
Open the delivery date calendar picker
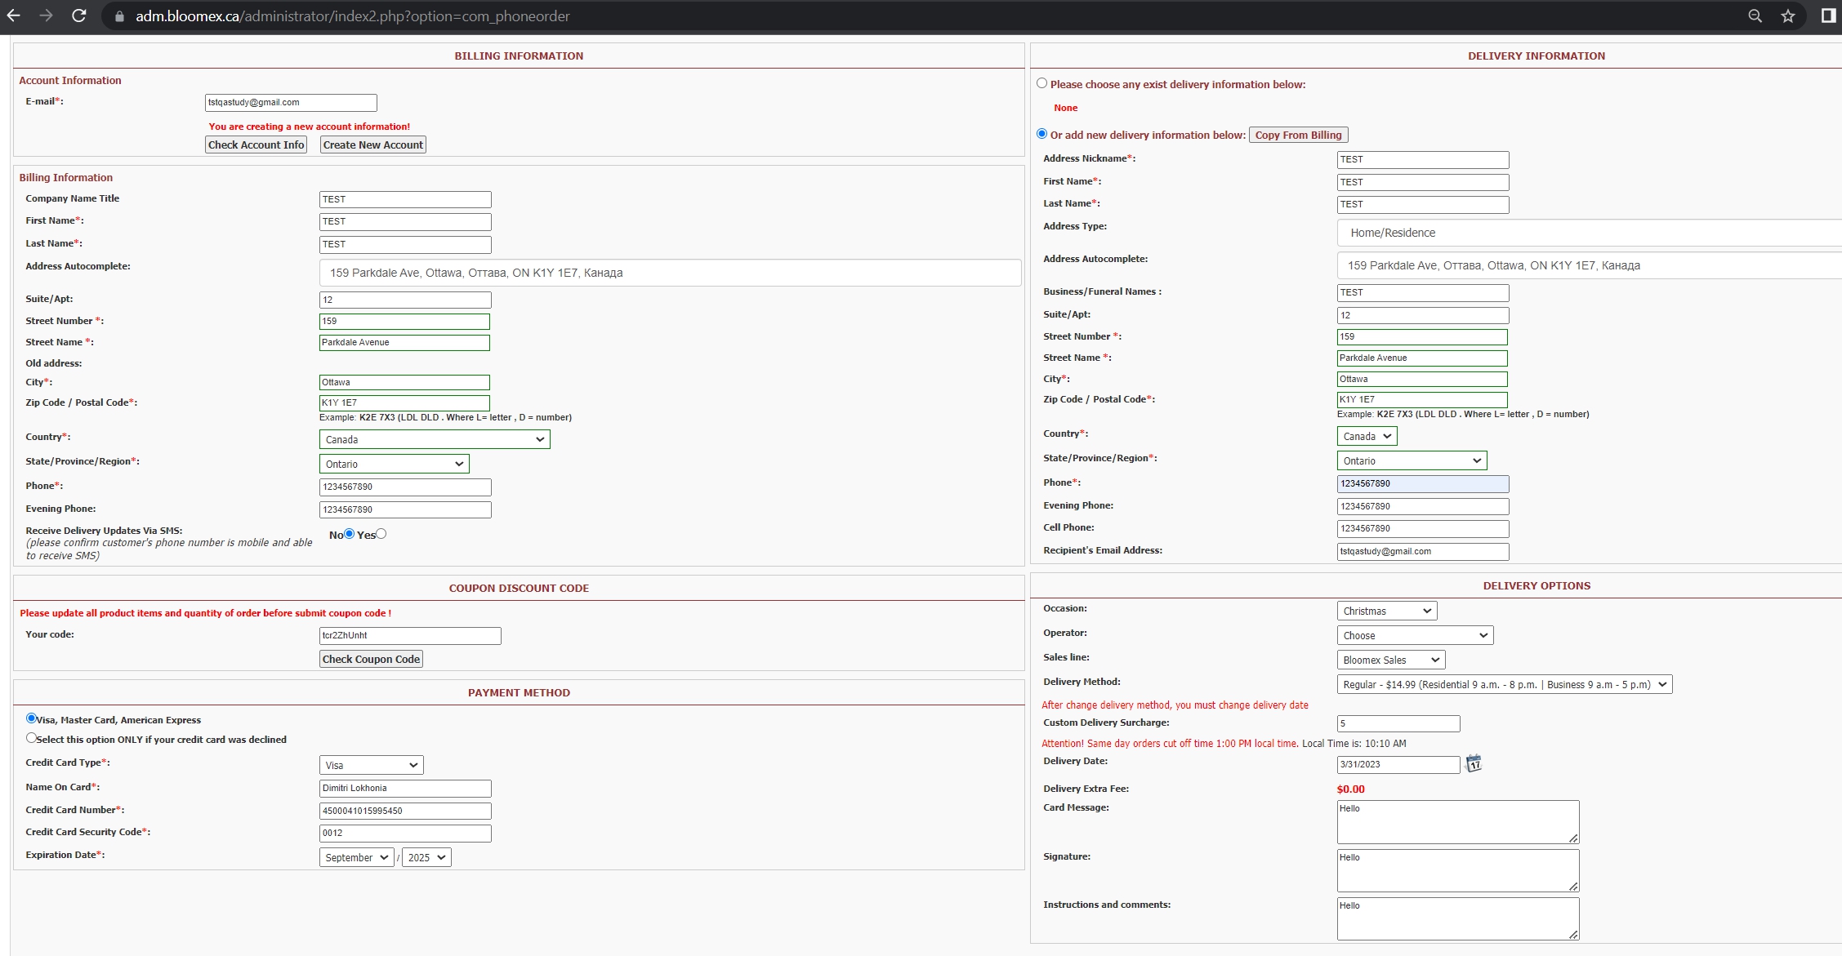coord(1474,763)
